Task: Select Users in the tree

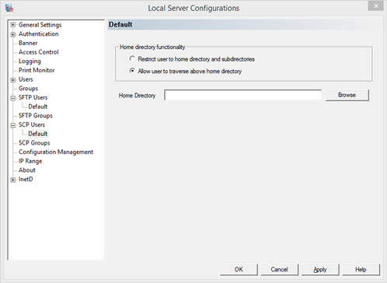Action: [26, 79]
